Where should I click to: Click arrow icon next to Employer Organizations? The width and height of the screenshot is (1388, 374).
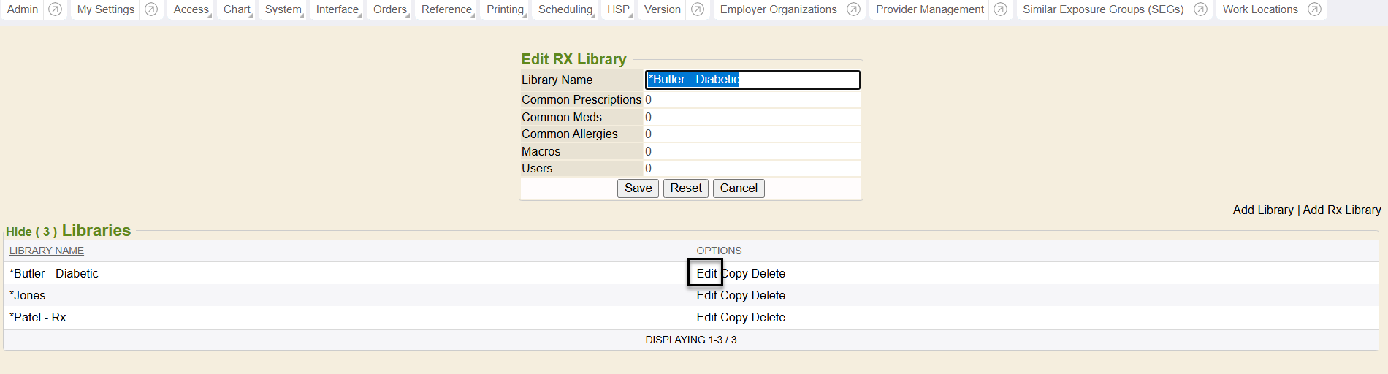click(853, 9)
